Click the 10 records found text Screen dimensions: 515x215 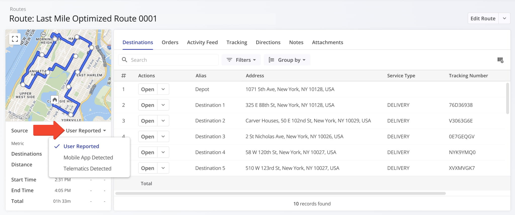point(312,204)
